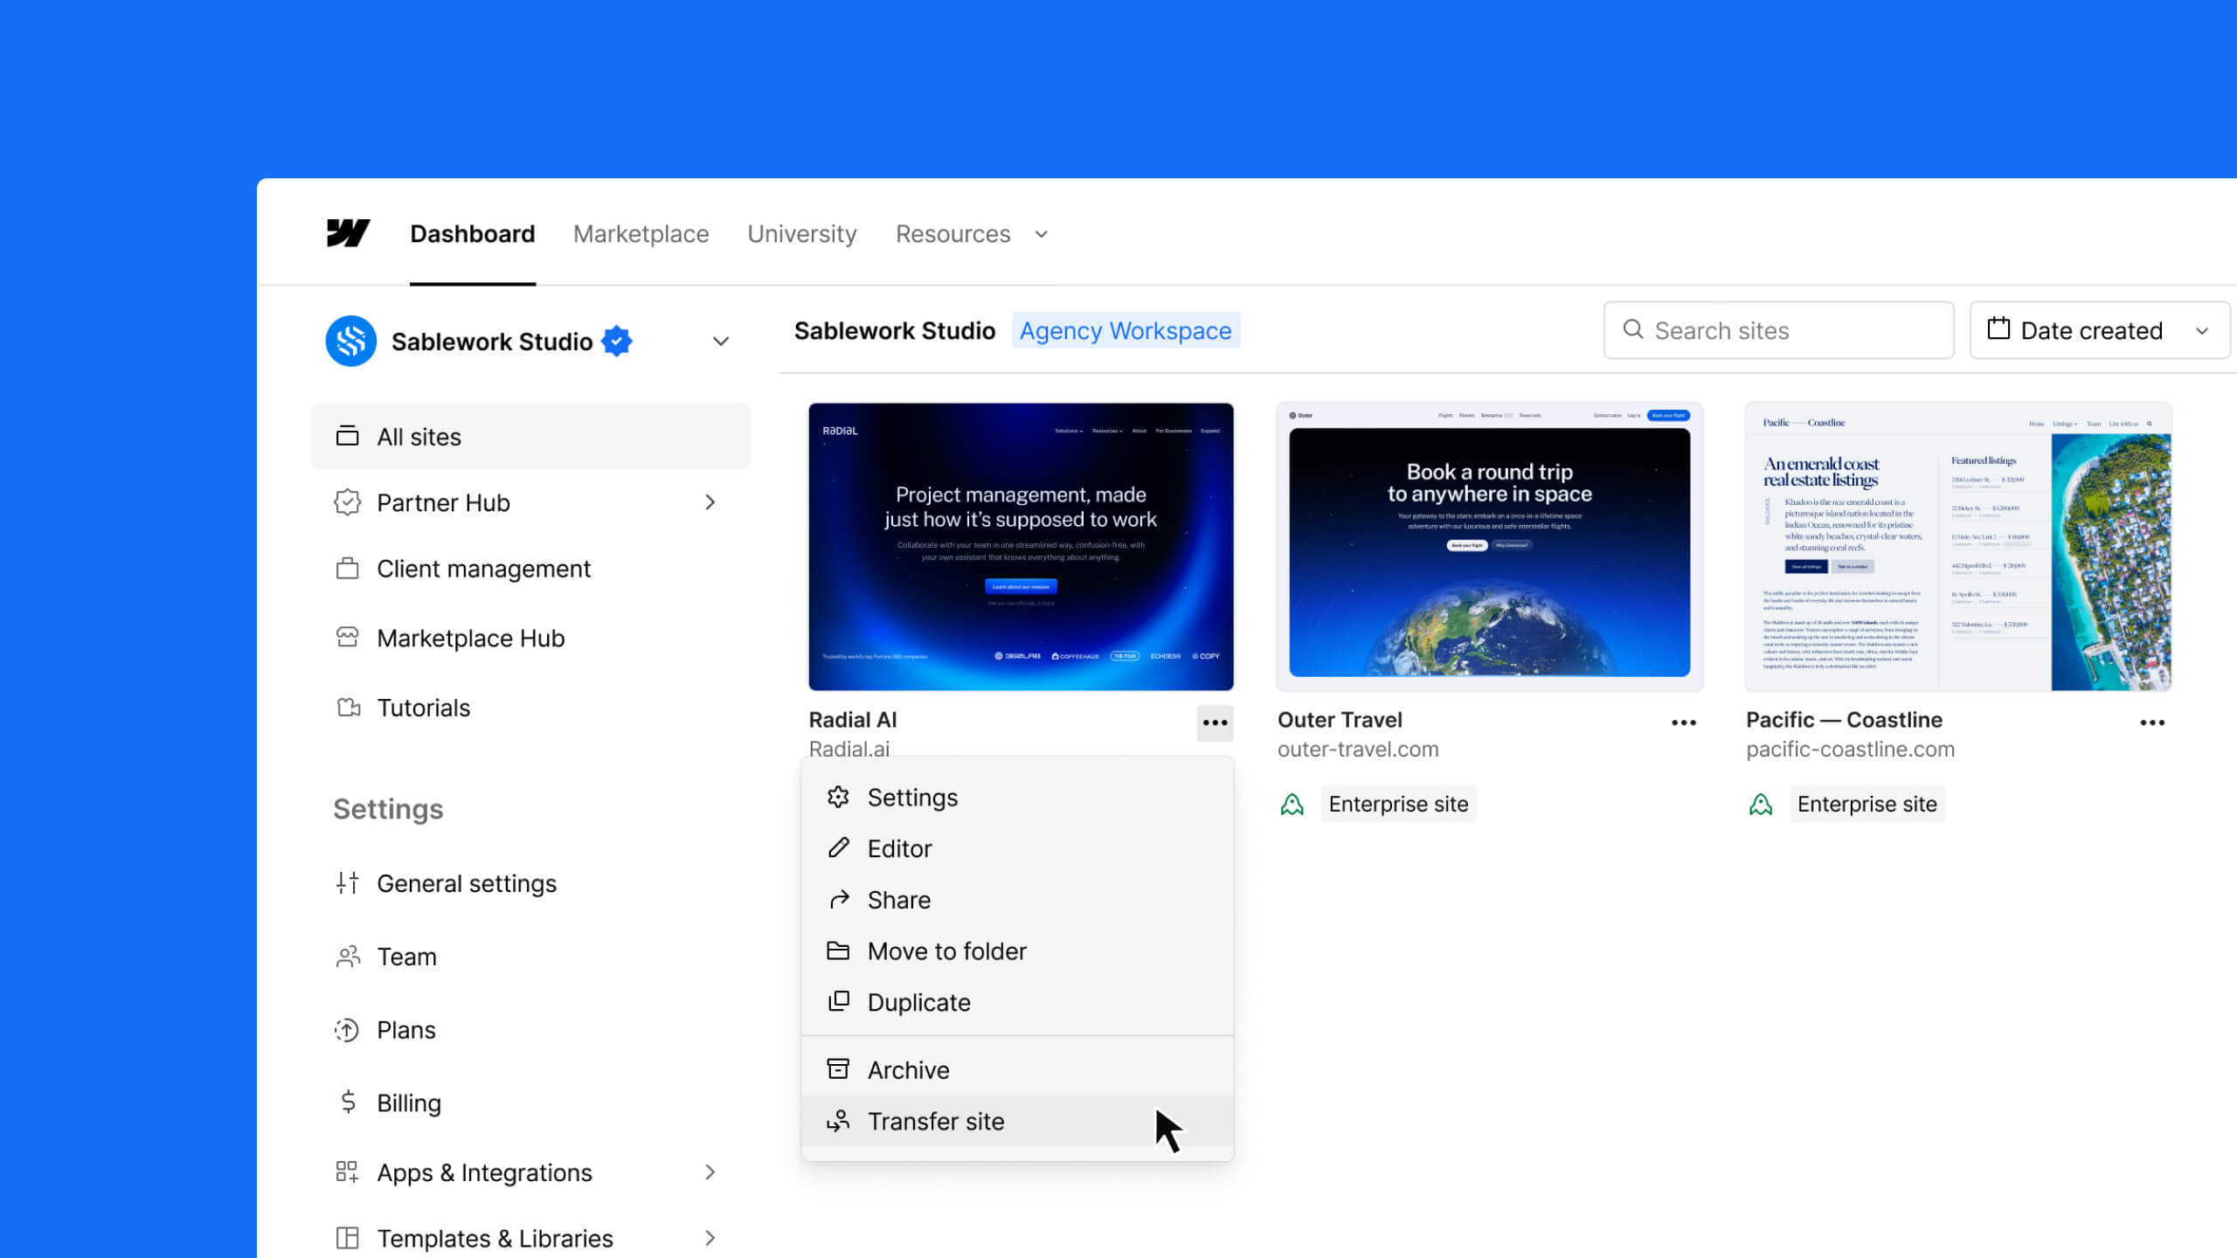Image resolution: width=2237 pixels, height=1258 pixels.
Task: Select the All sites sidebar icon
Action: 349,436
